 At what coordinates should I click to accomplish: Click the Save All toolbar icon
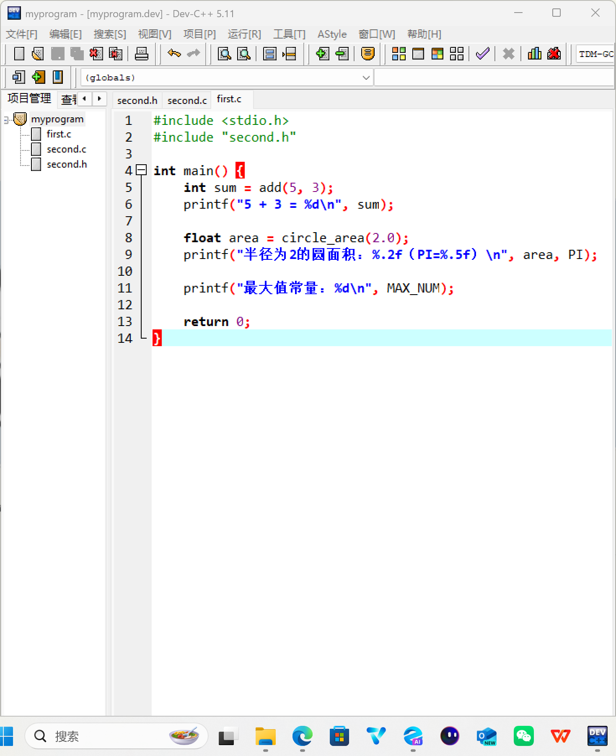click(77, 54)
